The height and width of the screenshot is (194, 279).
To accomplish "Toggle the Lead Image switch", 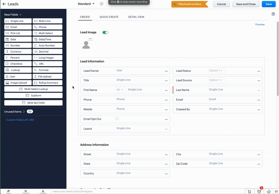I will click(x=105, y=32).
